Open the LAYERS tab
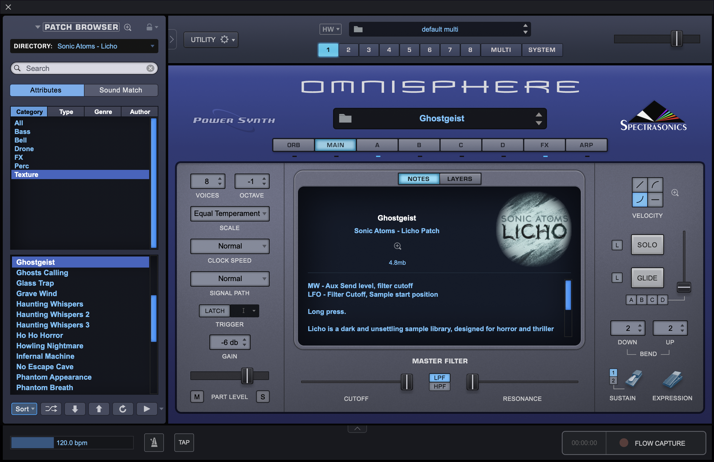The width and height of the screenshot is (714, 462). (x=460, y=179)
